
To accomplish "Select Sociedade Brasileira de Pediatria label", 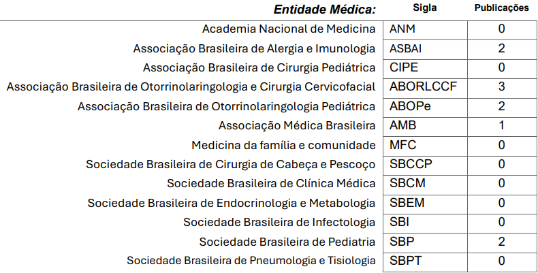I will point(287,242).
